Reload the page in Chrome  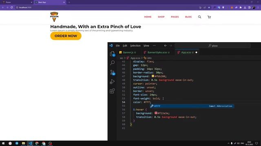pos(12,7)
